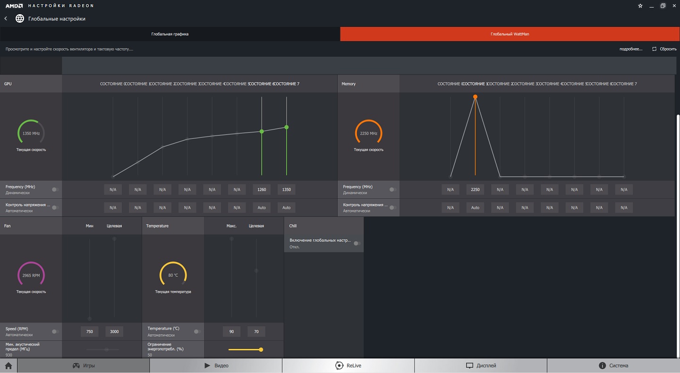Image resolution: width=680 pixels, height=373 pixels.
Task: Click the Глобальные настройки page title
Action: click(x=57, y=19)
